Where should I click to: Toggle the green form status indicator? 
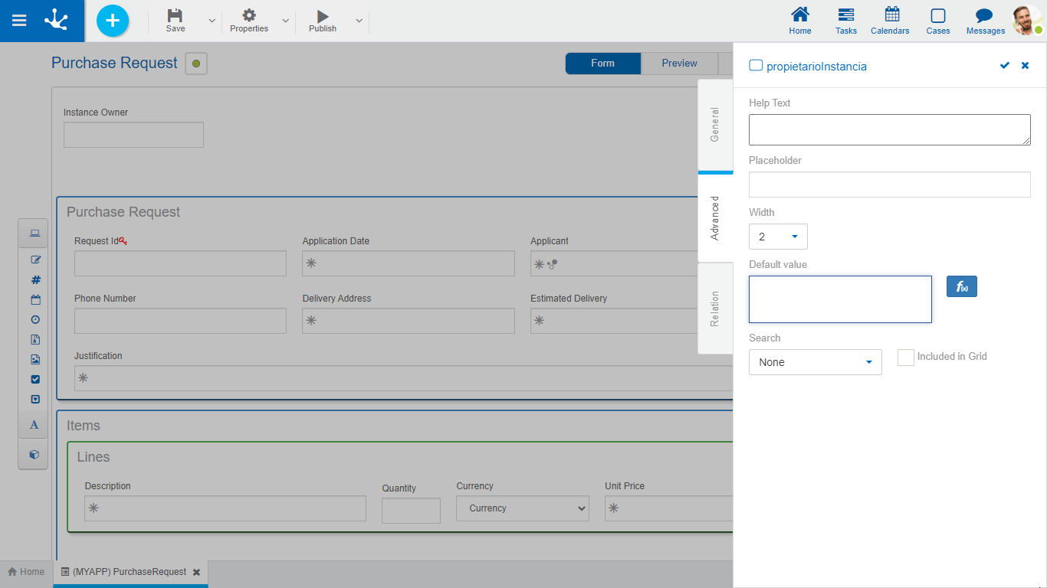coord(196,64)
